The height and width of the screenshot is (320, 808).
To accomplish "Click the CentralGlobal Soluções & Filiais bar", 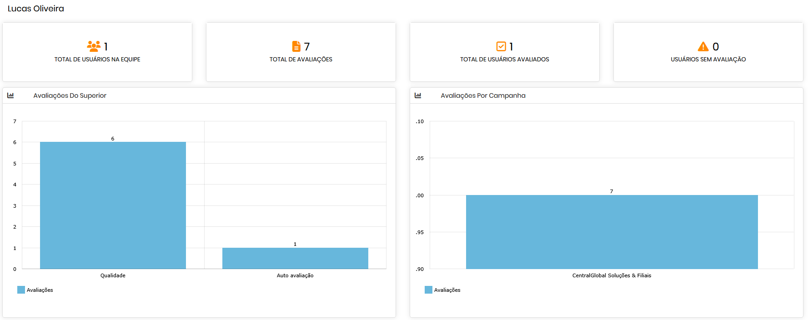I will (x=612, y=232).
